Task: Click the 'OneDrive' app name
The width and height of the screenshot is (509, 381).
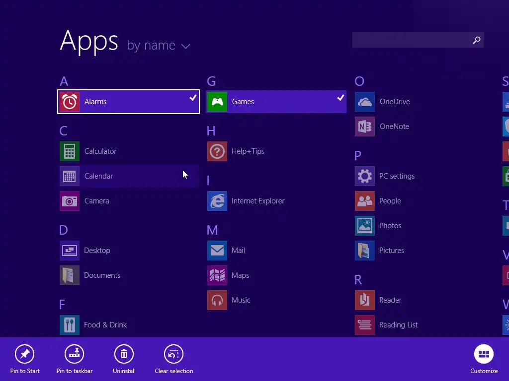Action: 395,102
